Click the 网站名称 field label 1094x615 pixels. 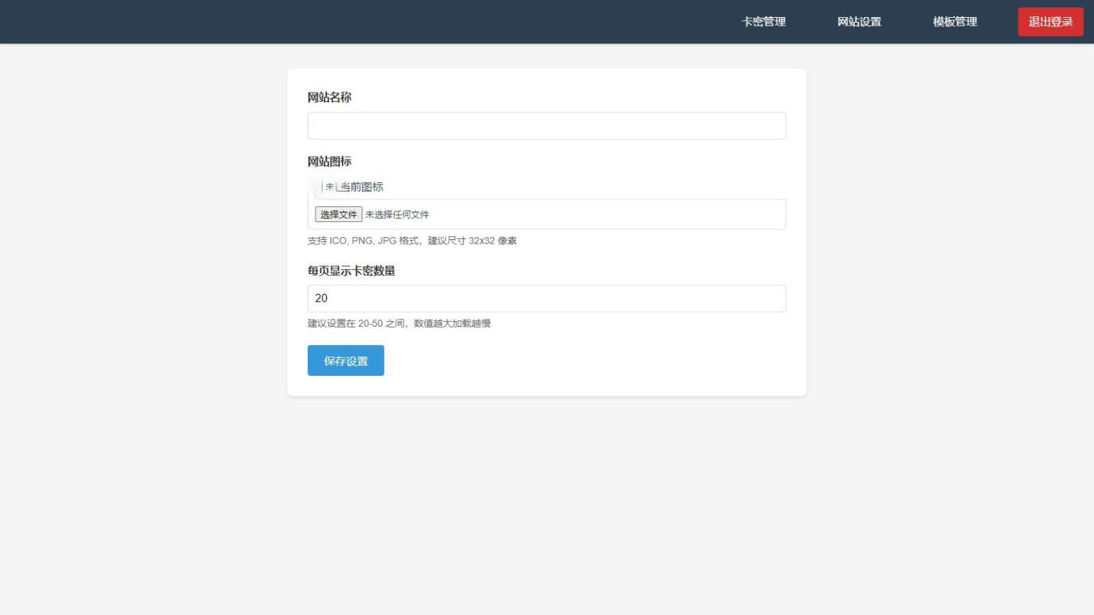(329, 98)
